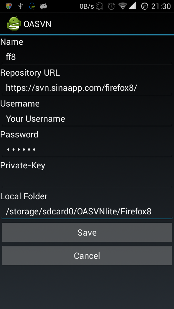Select the Your Username input field
This screenshot has width=174, height=309.
coord(87,119)
